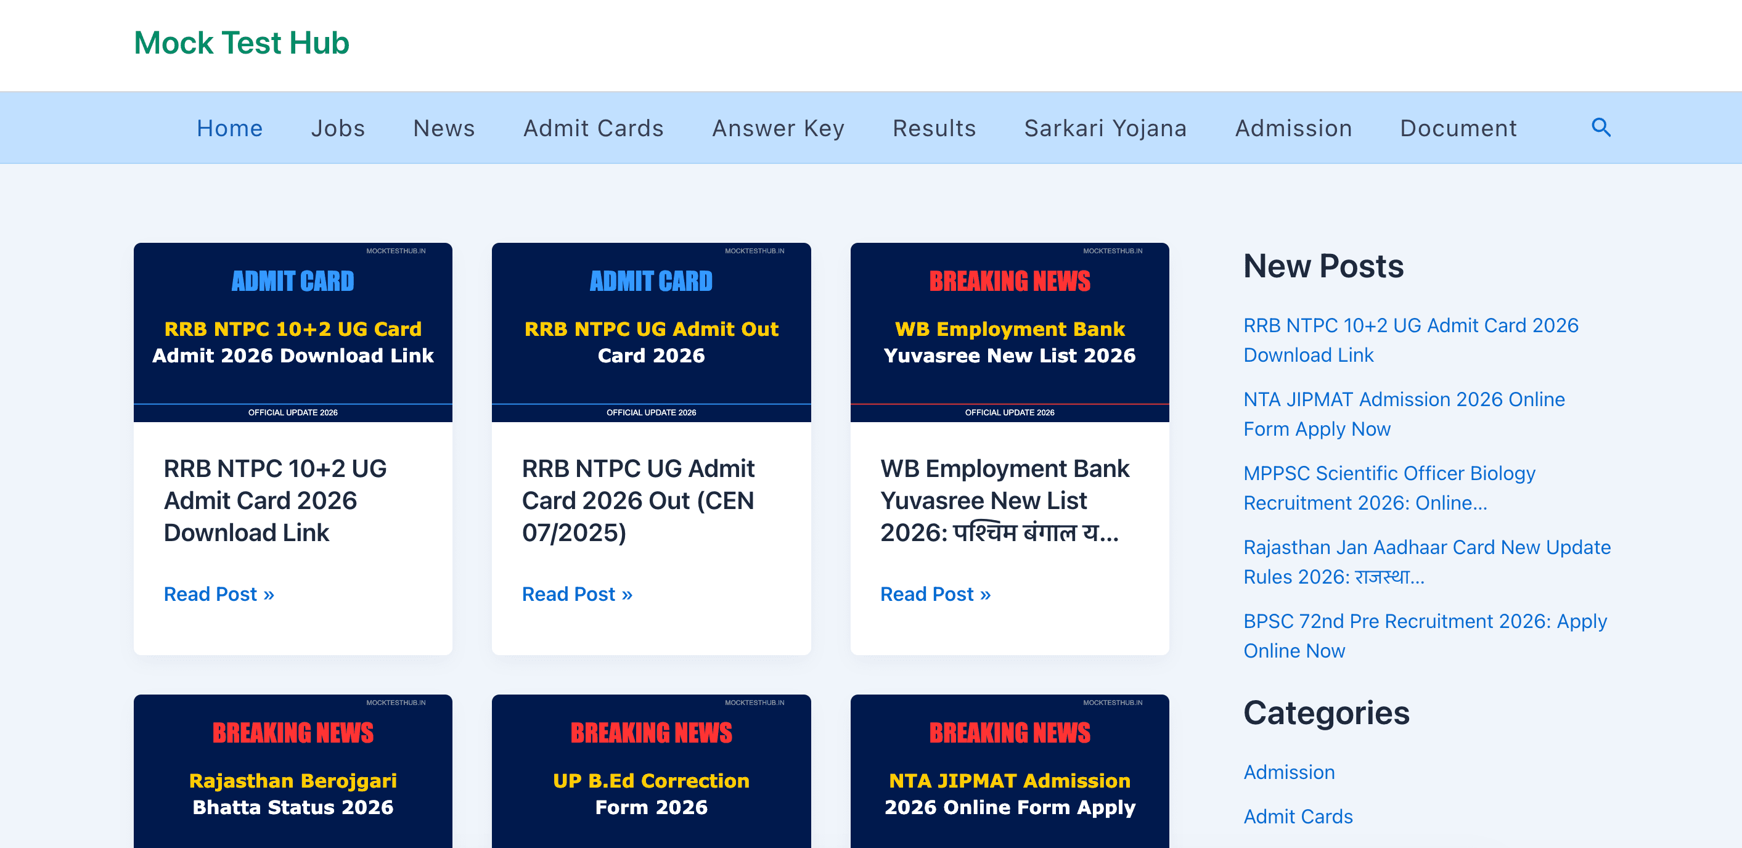Go to the Home menu item
Viewport: 1742px width, 848px height.
pyautogui.click(x=229, y=128)
